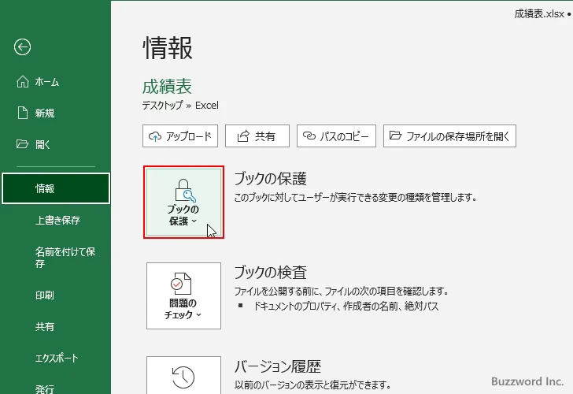Open 共有 from the sidebar menu
573x394 pixels.
tap(45, 326)
